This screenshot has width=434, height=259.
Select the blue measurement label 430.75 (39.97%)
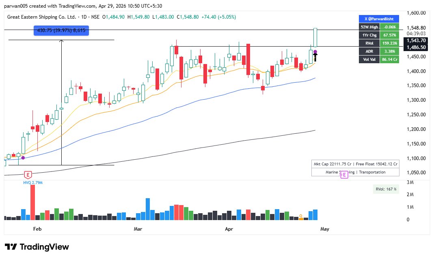click(x=61, y=30)
